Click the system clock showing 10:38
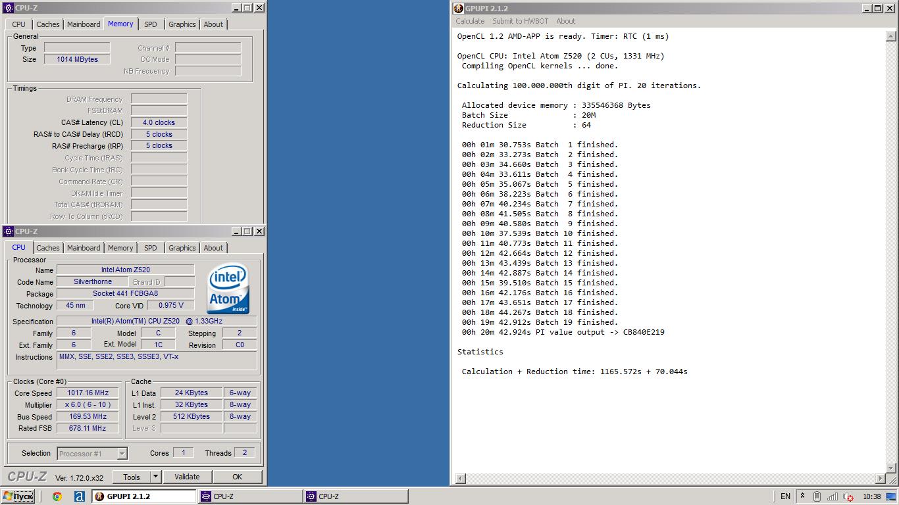 [871, 496]
